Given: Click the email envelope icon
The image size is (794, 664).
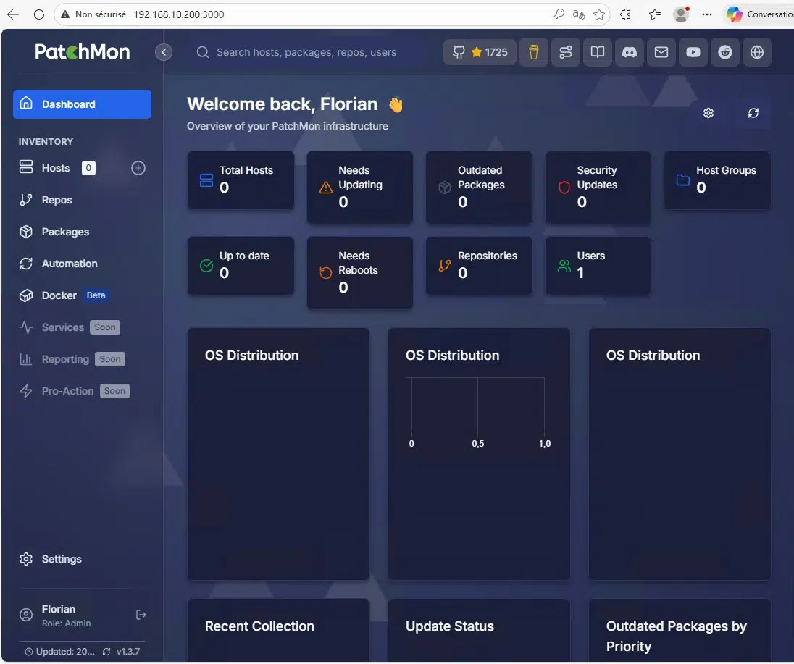Looking at the screenshot, I should [x=661, y=52].
